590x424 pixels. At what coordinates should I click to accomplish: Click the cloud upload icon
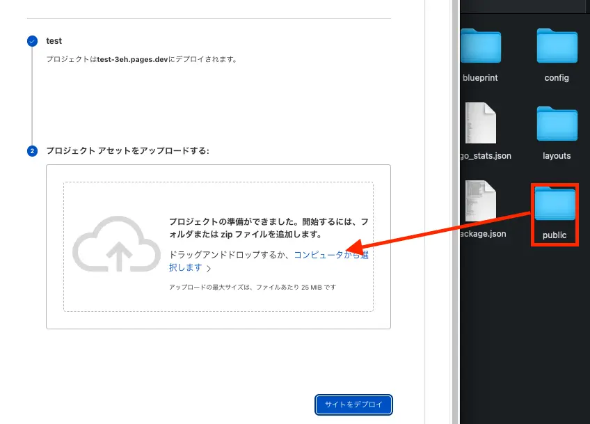117,245
